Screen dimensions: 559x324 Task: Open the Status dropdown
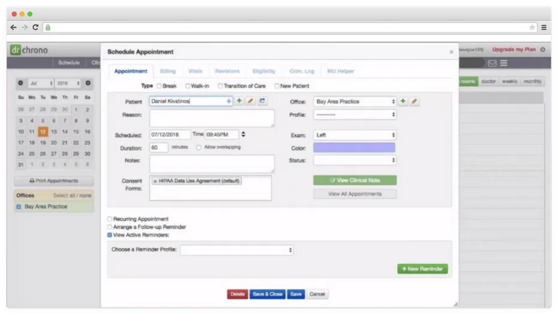pyautogui.click(x=355, y=160)
